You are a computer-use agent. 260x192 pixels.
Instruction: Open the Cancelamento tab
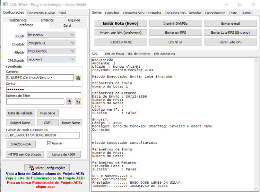click(215, 13)
